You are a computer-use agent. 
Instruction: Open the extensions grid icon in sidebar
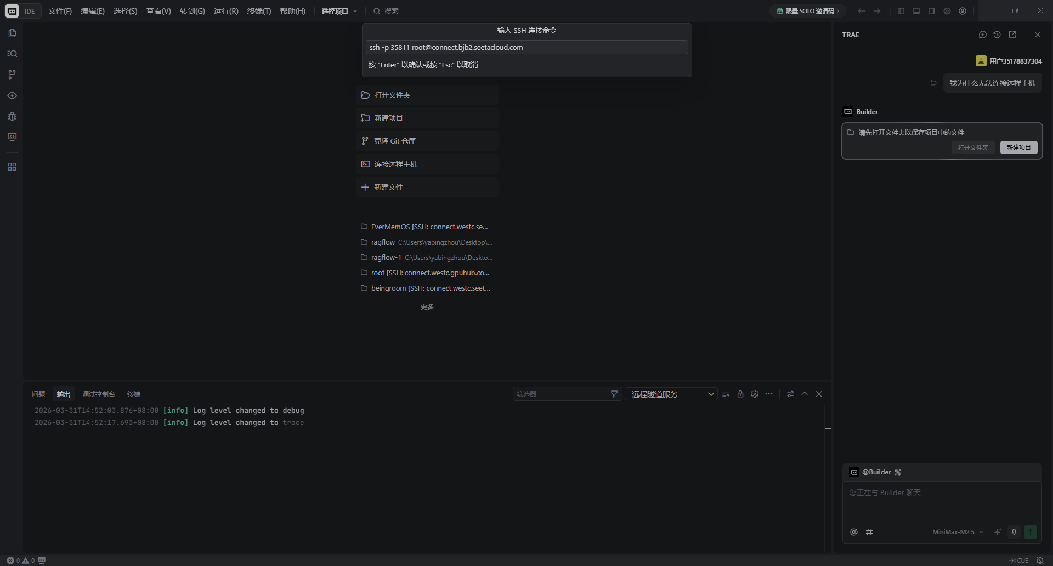(x=12, y=167)
